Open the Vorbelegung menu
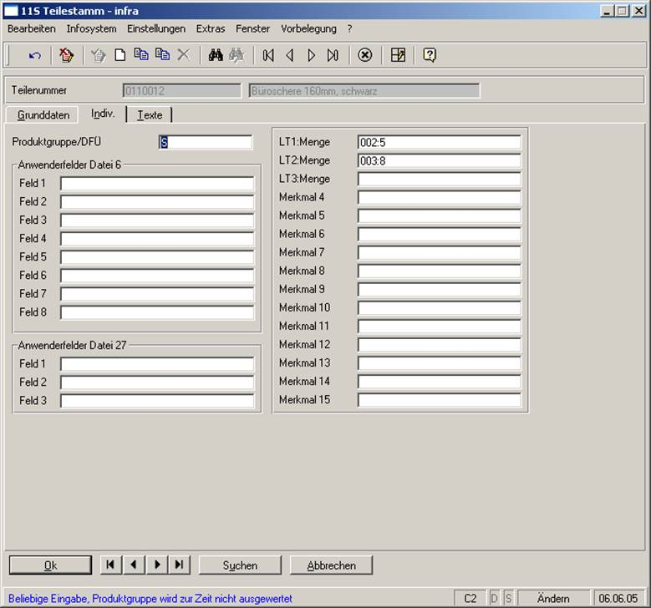This screenshot has height=608, width=651. click(308, 28)
